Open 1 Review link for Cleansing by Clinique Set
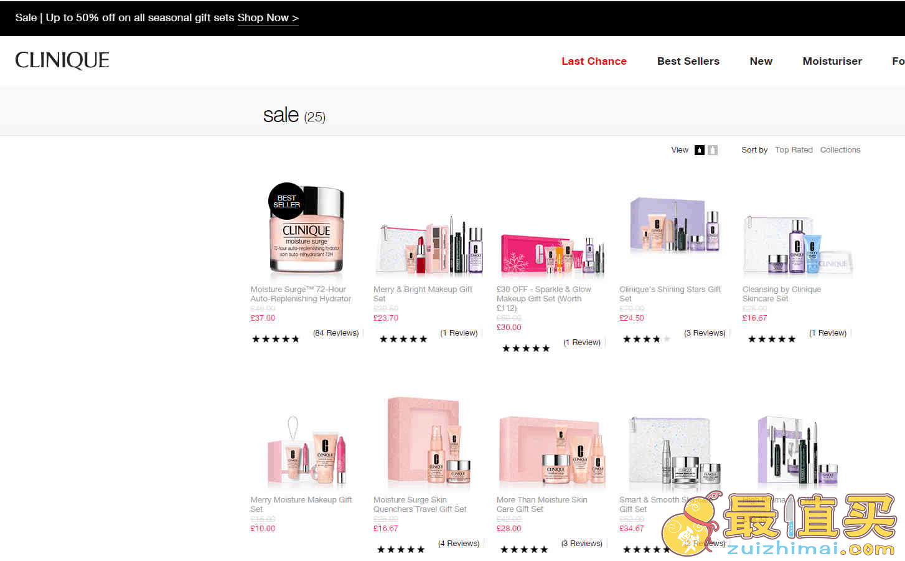905x561 pixels. point(828,333)
